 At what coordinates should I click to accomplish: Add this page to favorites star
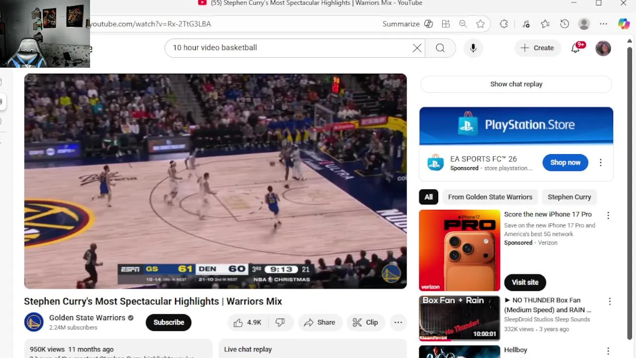(480, 24)
